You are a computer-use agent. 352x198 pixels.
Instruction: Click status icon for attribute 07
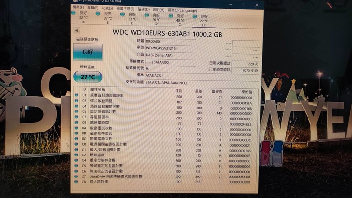coord(77,117)
